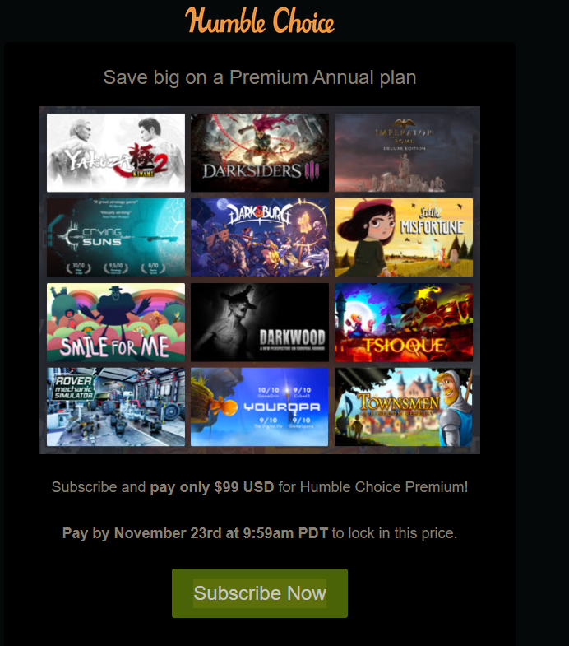The height and width of the screenshot is (646, 569).
Task: Open the Tsioque game thumbnail
Action: (404, 322)
